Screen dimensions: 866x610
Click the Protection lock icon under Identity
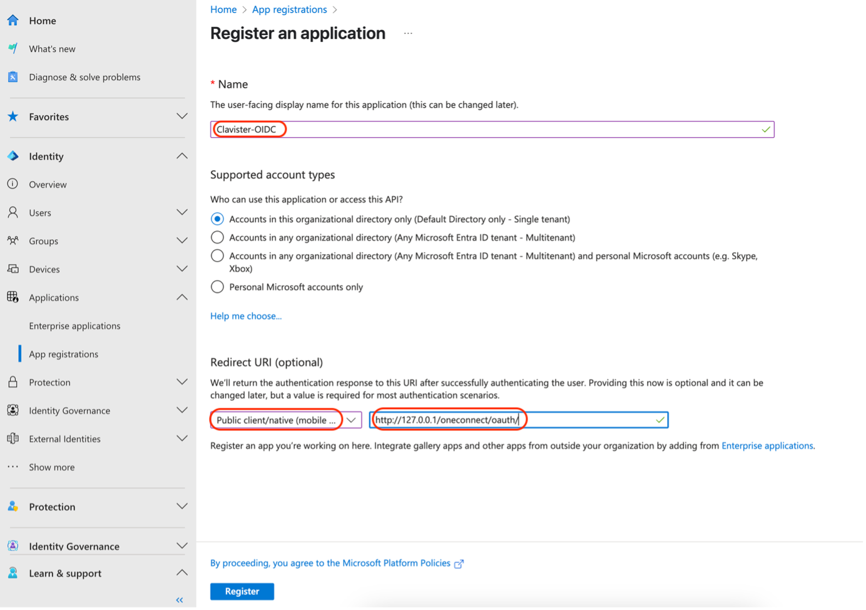pos(13,382)
